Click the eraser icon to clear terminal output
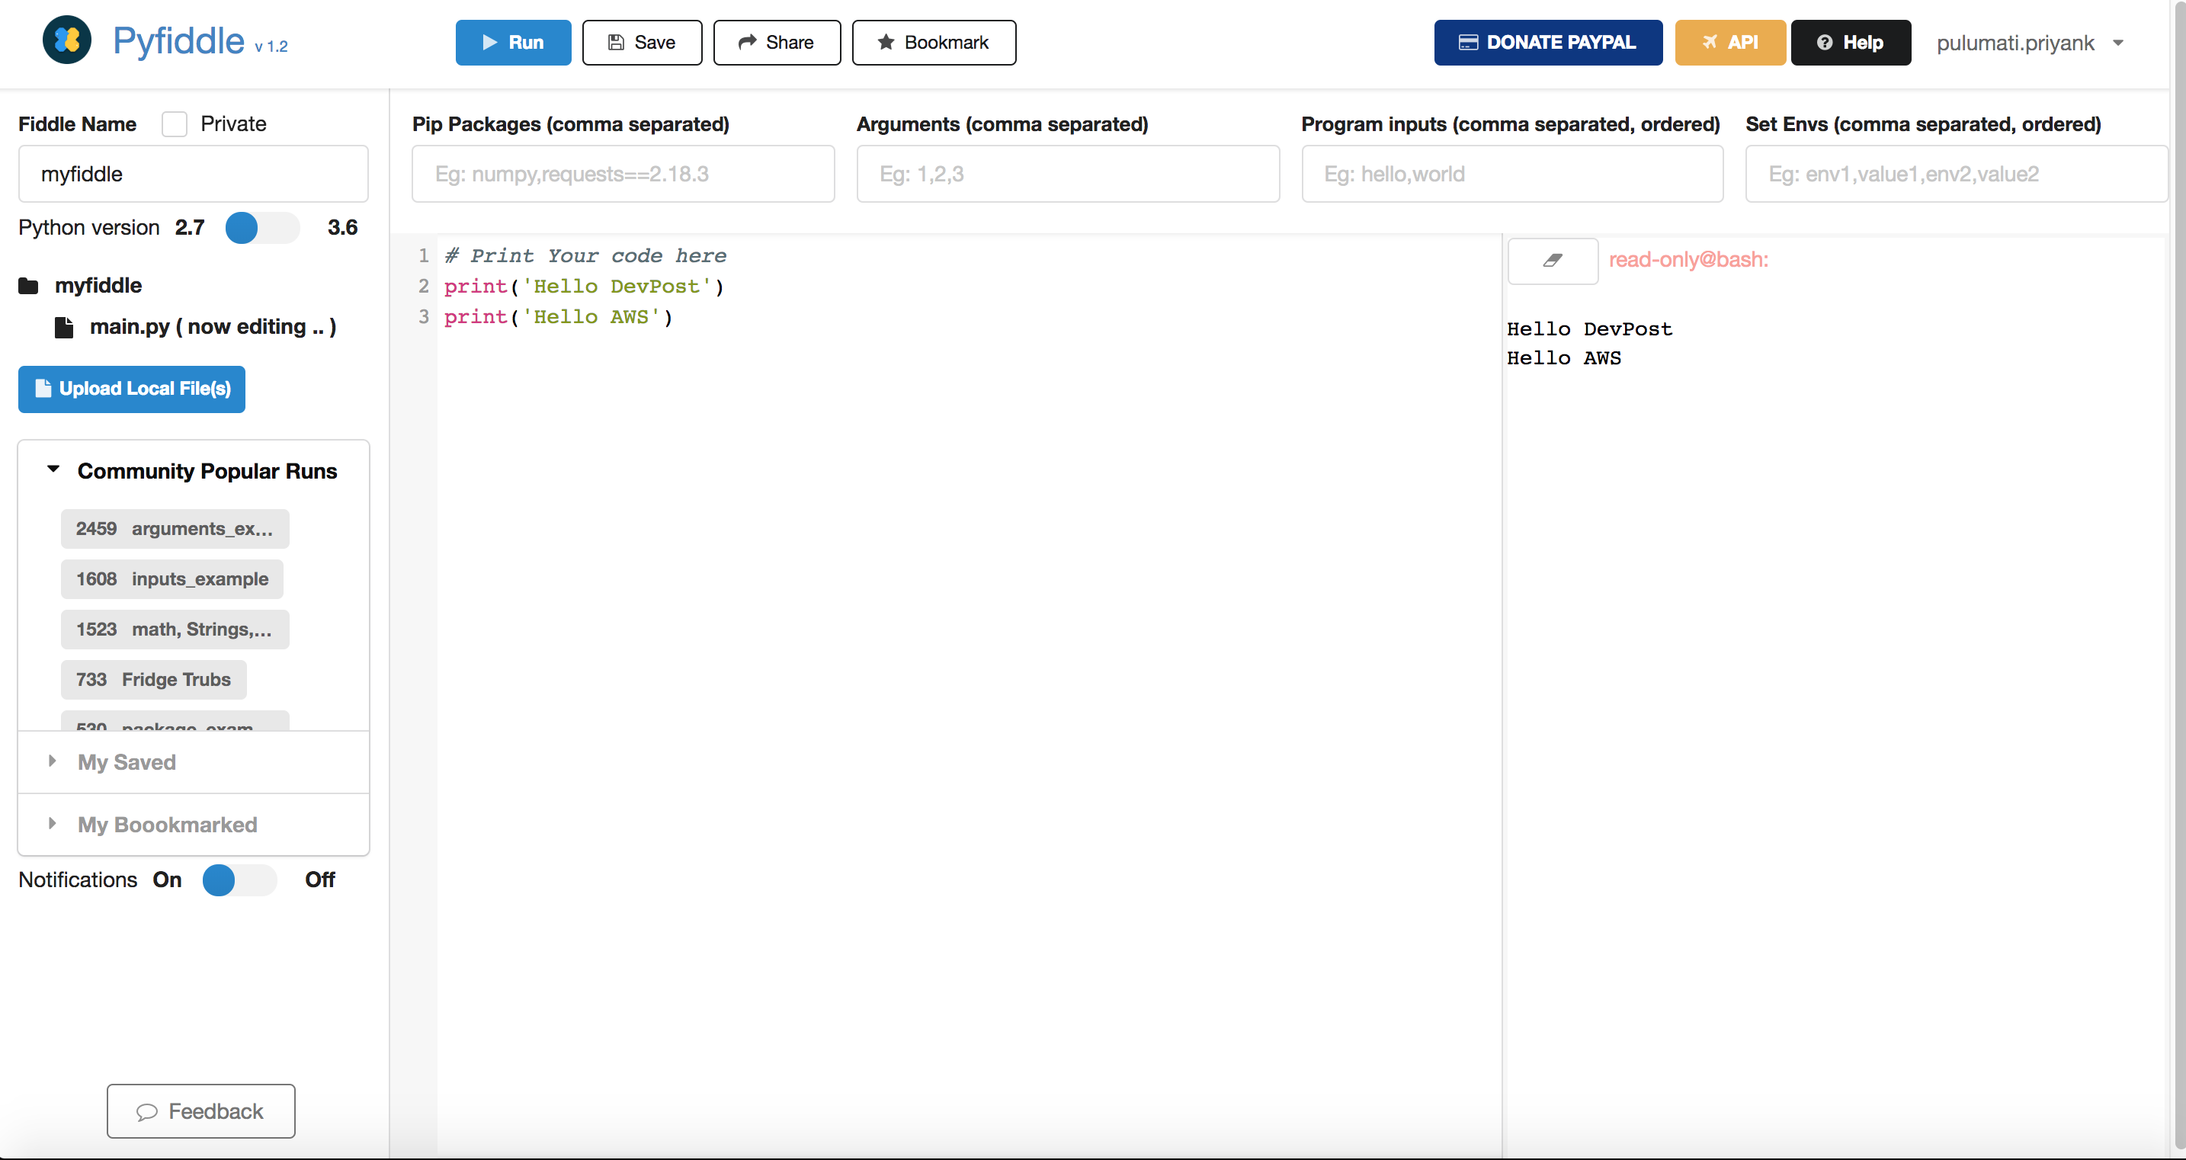This screenshot has height=1160, width=2186. (x=1552, y=261)
